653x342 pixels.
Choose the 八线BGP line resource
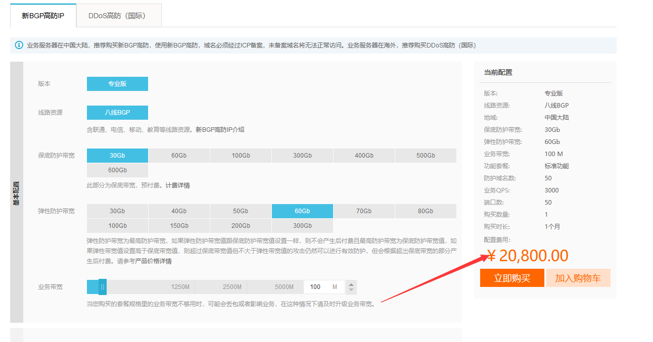pos(117,113)
